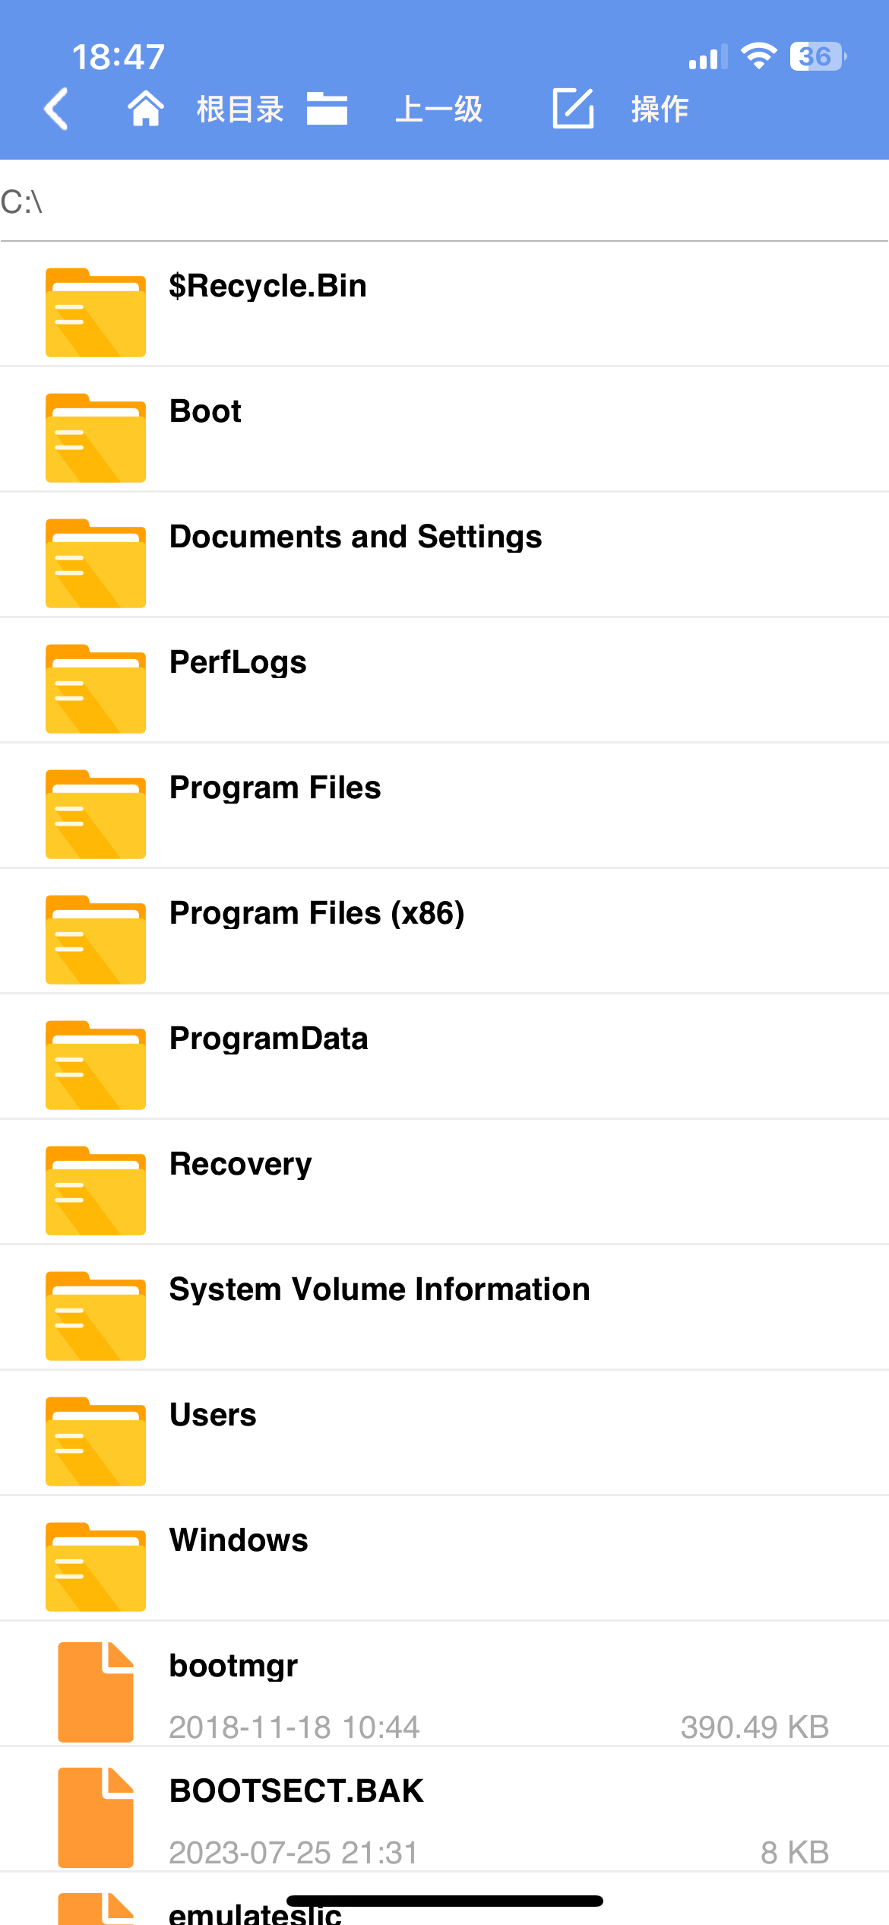
Task: Open the Users folder
Action: (213, 1415)
